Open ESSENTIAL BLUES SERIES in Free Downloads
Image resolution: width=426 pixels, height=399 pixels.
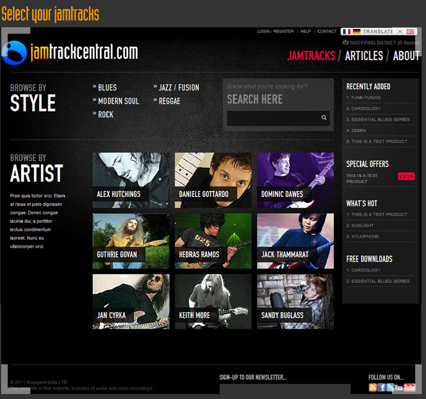(x=380, y=281)
